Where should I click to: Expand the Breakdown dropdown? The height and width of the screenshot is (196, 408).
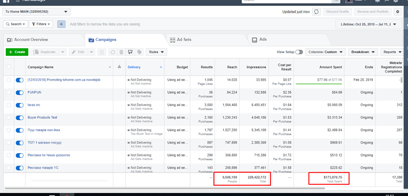click(x=363, y=52)
